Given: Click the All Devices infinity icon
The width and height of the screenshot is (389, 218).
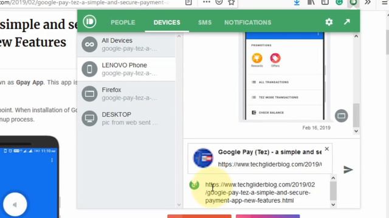Looking at the screenshot, I should click(89, 44).
